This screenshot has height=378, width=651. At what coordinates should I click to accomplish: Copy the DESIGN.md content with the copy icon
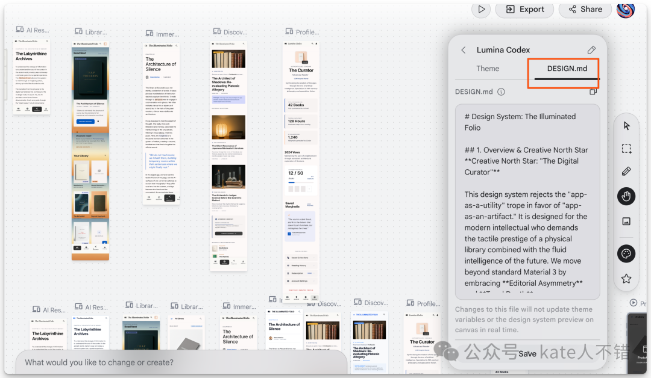[x=593, y=92]
